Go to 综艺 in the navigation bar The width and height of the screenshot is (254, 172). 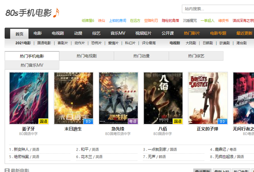point(96,33)
